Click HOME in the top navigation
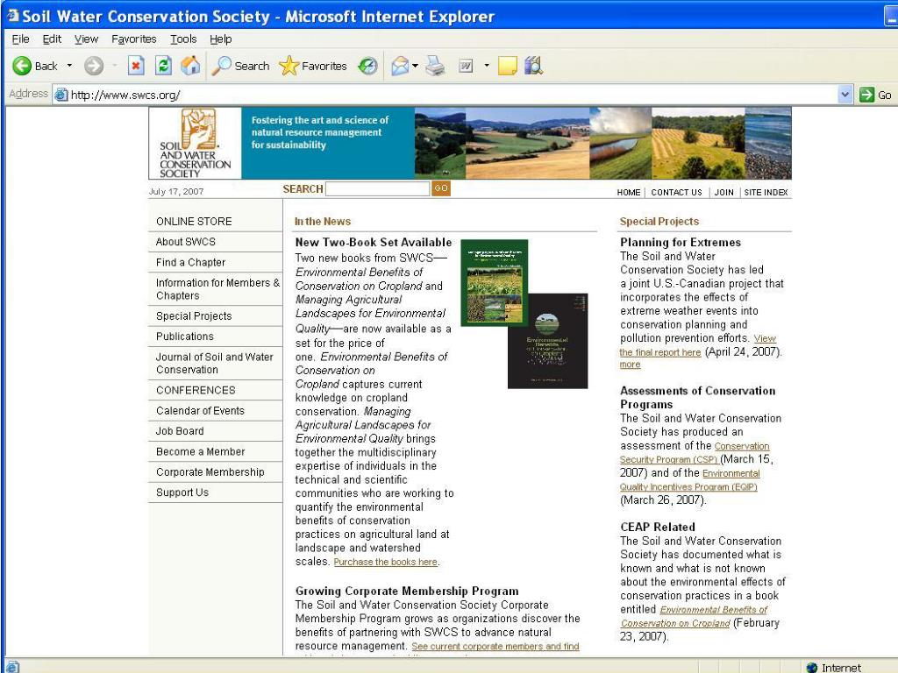 pos(628,192)
